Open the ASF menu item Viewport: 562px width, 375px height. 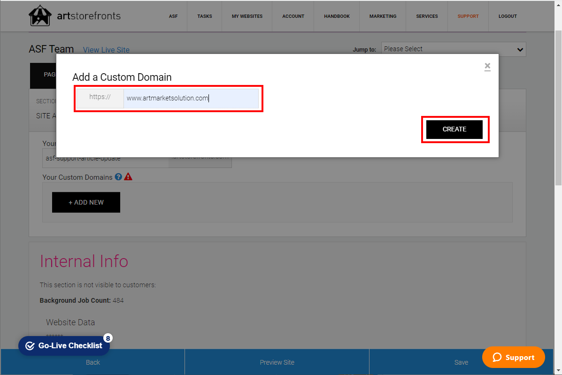173,16
